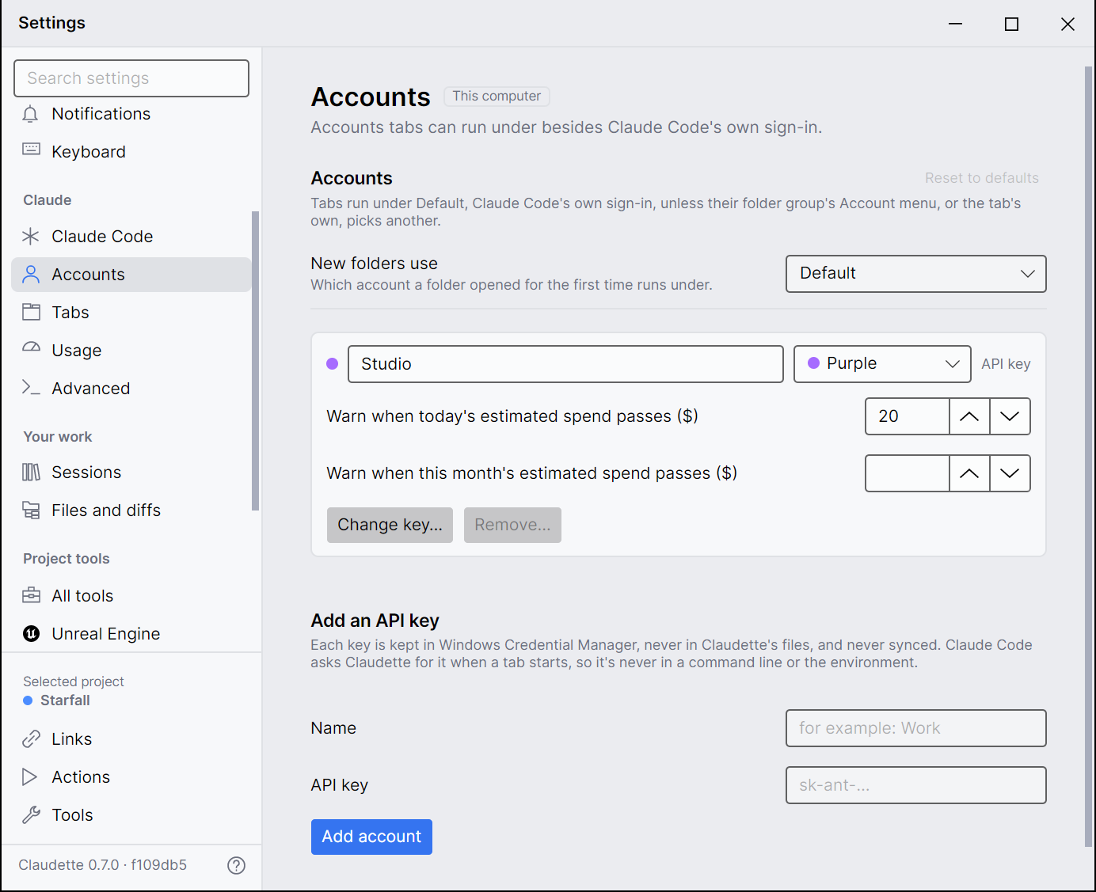Click the Advanced terminal prompt icon

tap(31, 387)
